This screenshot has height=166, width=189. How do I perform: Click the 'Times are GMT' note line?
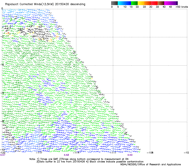[x=79, y=159]
